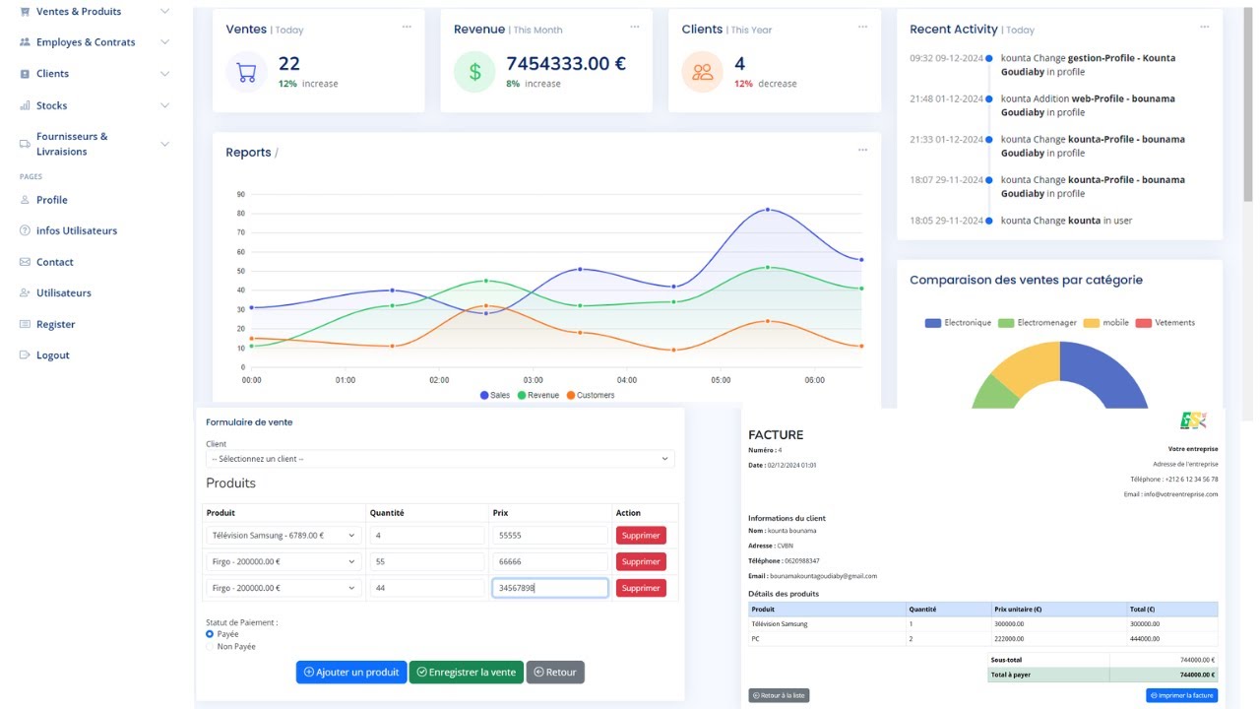Screen dimensions: 1260x709
Task: Toggle Electromenager category in donut legend
Action: 1038,323
